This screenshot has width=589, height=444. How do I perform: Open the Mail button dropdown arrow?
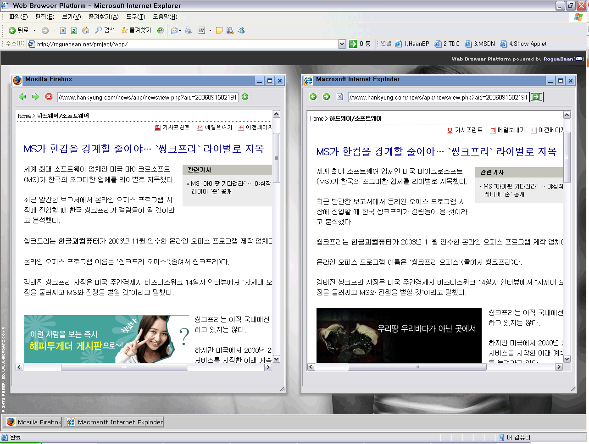[180, 31]
